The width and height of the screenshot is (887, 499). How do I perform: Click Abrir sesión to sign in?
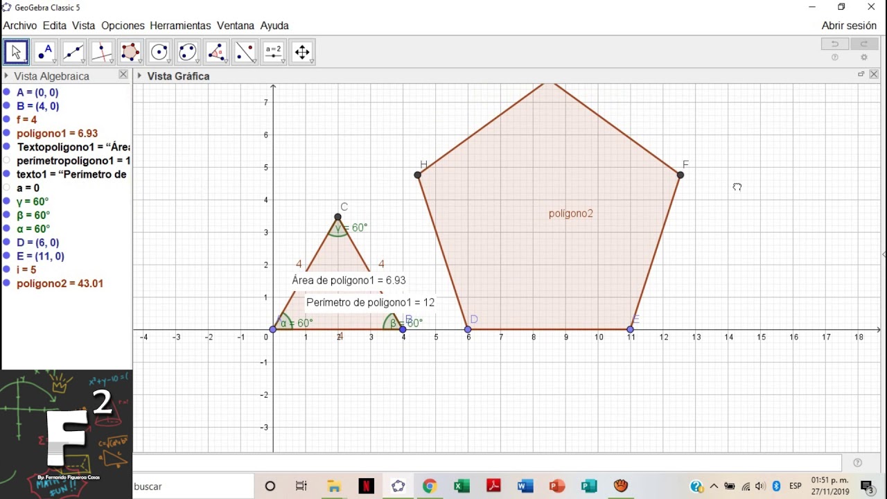click(x=849, y=26)
